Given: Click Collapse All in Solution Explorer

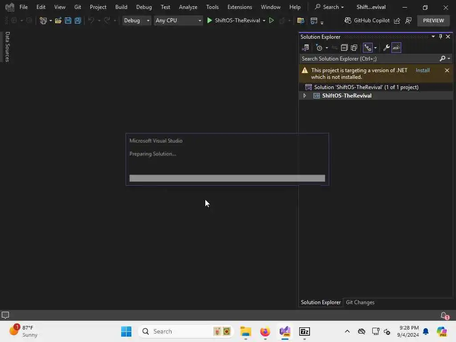Looking at the screenshot, I should (x=344, y=48).
